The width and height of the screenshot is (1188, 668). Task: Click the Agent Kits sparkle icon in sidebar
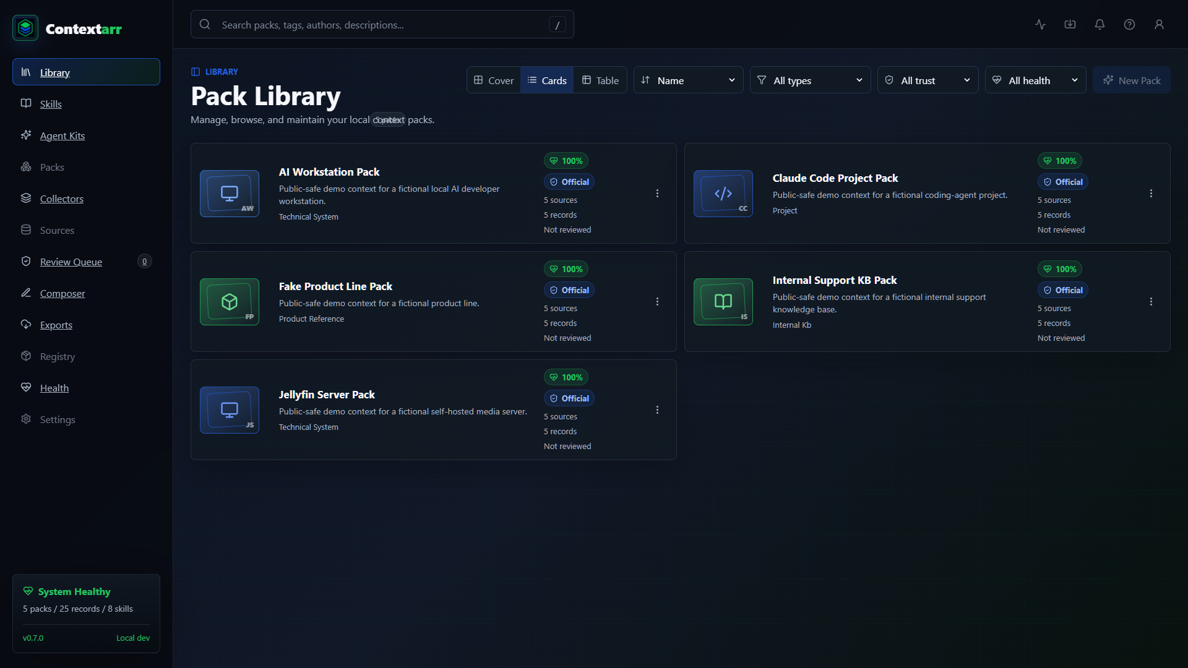pos(26,135)
